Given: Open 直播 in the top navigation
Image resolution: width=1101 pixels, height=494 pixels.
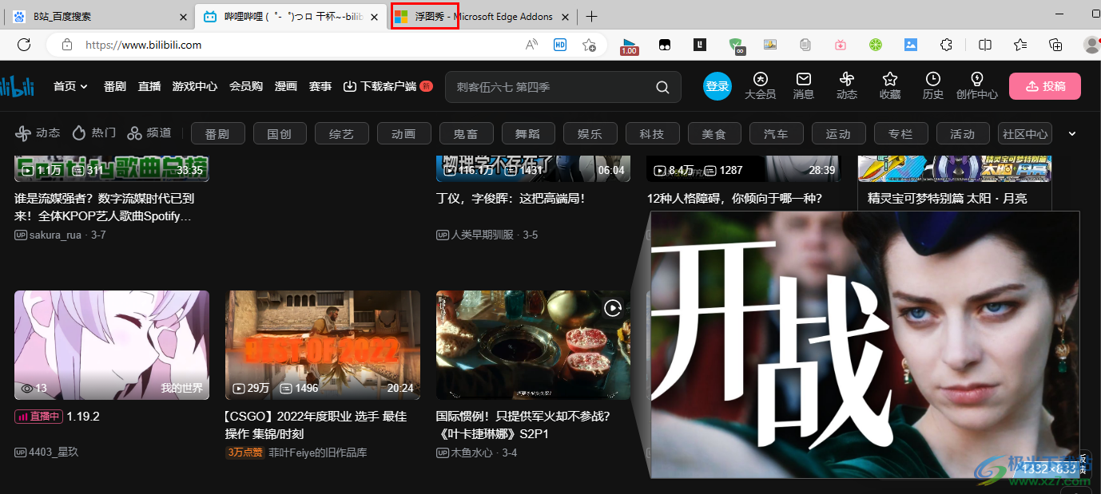Looking at the screenshot, I should coord(149,86).
